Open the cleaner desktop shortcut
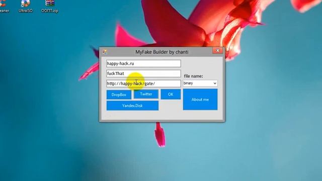This screenshot has height=181, width=322. tap(4, 6)
